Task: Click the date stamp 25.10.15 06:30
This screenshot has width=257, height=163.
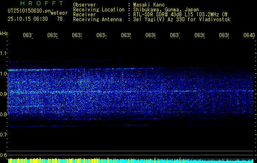Action: click(x=28, y=19)
